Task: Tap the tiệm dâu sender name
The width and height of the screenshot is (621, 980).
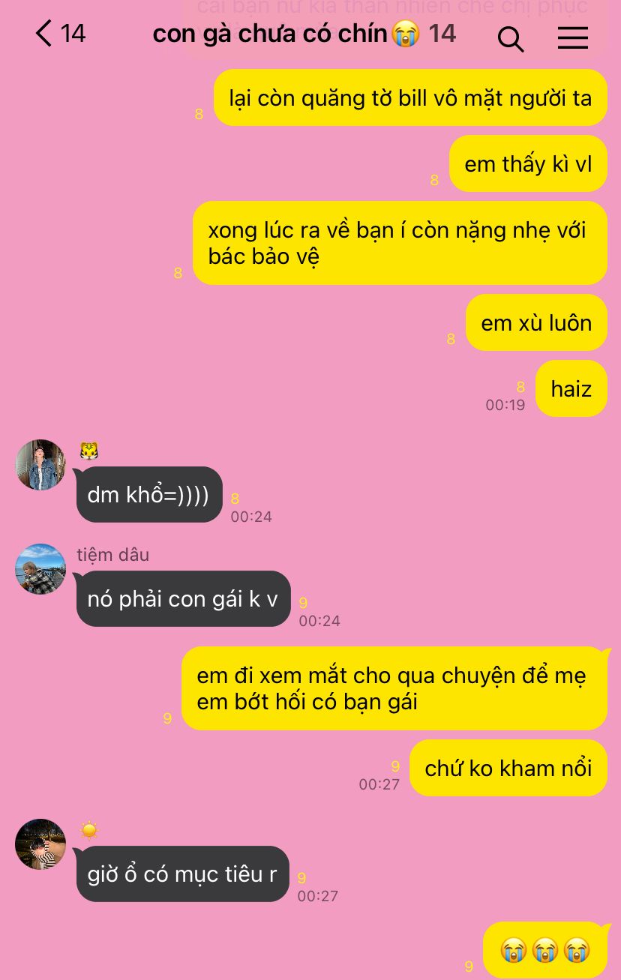Action: click(112, 555)
